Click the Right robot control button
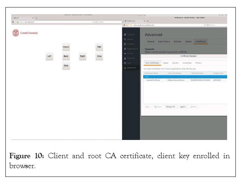 click(83, 56)
